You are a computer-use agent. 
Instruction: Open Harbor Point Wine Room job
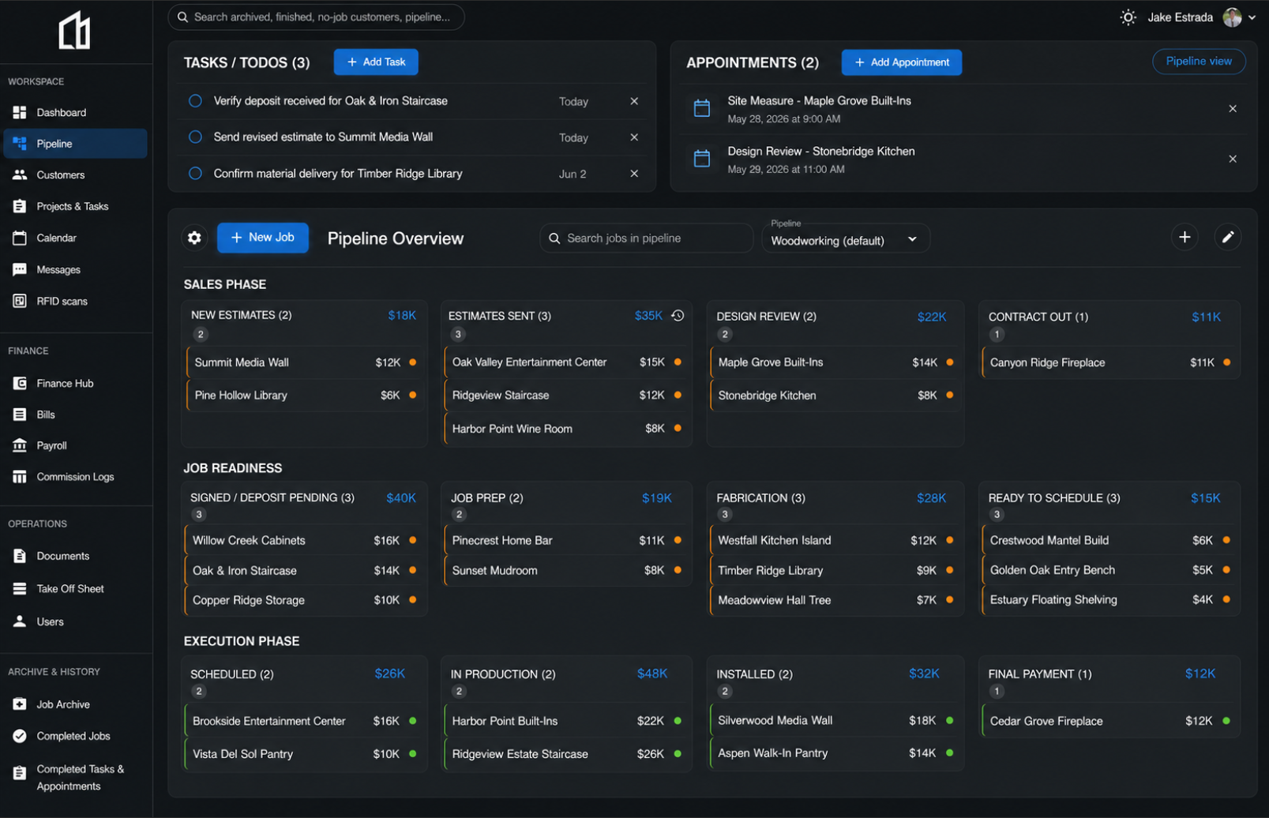566,429
